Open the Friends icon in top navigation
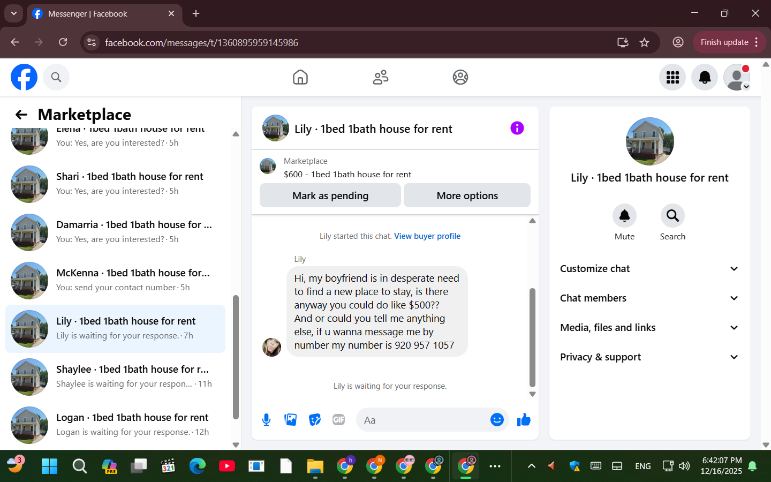Viewport: 771px width, 482px height. click(381, 77)
